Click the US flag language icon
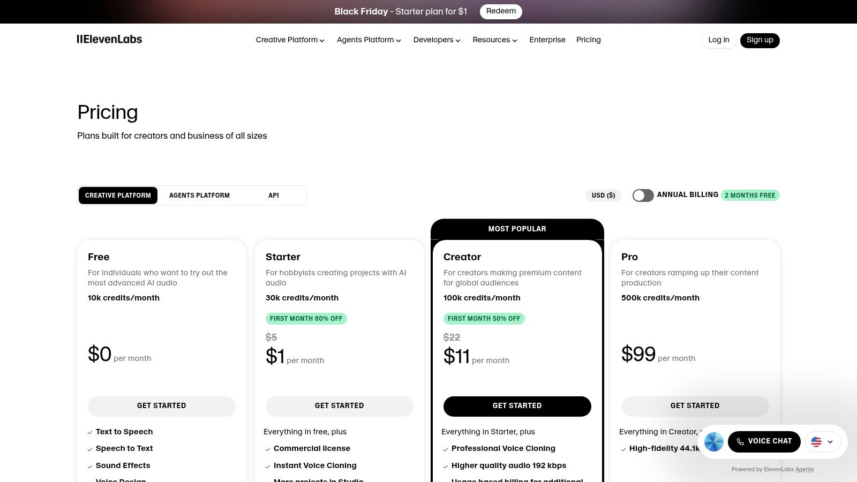 (x=816, y=442)
